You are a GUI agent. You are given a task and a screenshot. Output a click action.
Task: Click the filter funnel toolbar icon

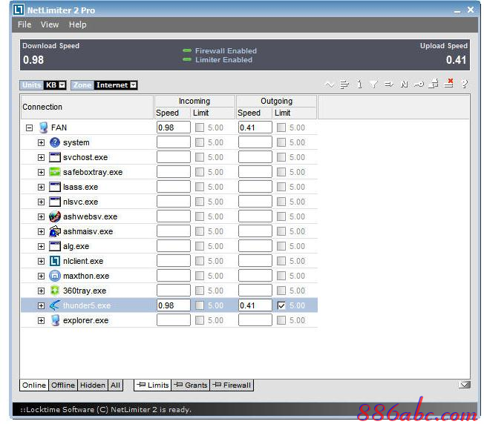pyautogui.click(x=374, y=84)
